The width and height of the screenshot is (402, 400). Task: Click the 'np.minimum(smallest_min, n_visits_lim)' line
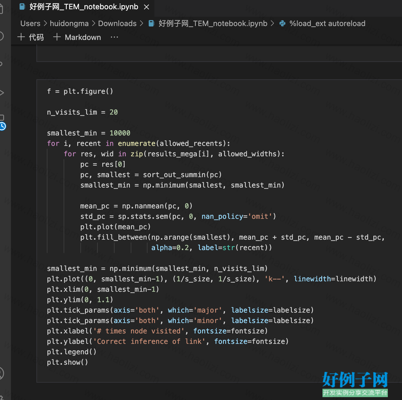pos(157,269)
